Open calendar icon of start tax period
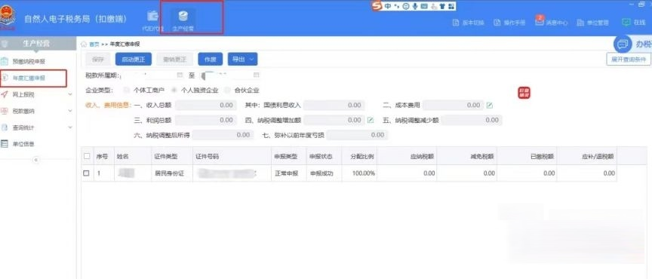652x279 pixels. tap(180, 75)
